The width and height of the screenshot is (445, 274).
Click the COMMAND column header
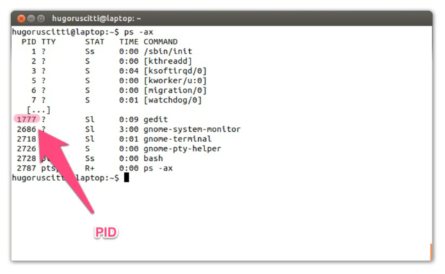(161, 42)
